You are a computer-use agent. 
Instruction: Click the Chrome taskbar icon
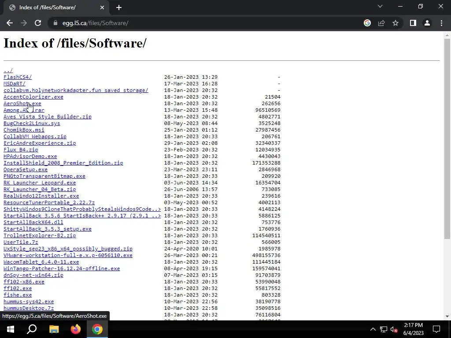pyautogui.click(x=97, y=329)
